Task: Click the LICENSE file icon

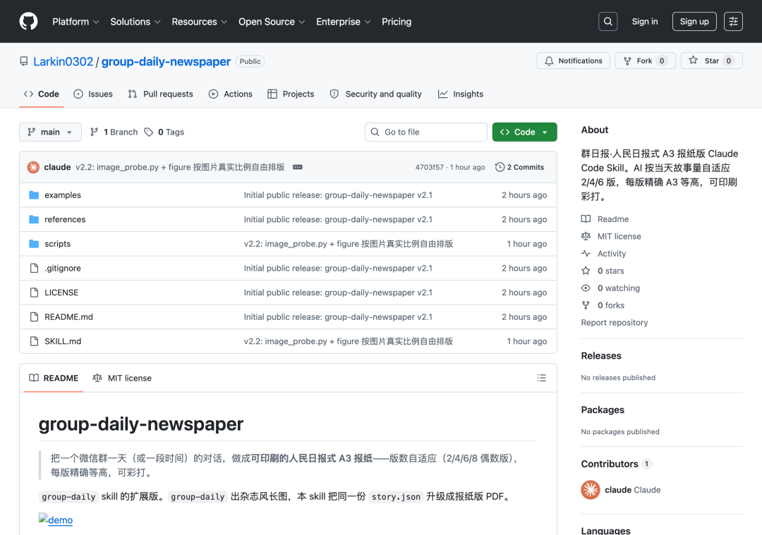Action: pyautogui.click(x=34, y=293)
